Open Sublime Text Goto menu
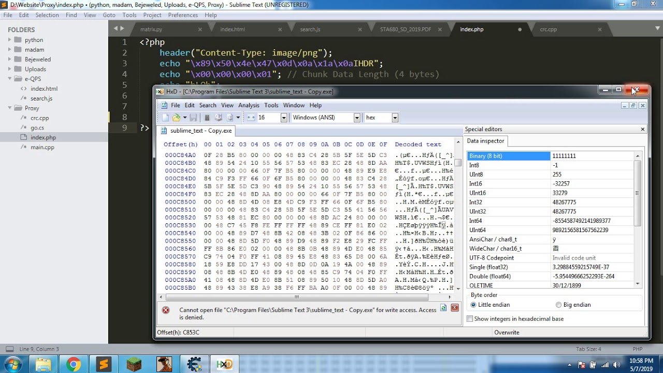 [x=109, y=15]
